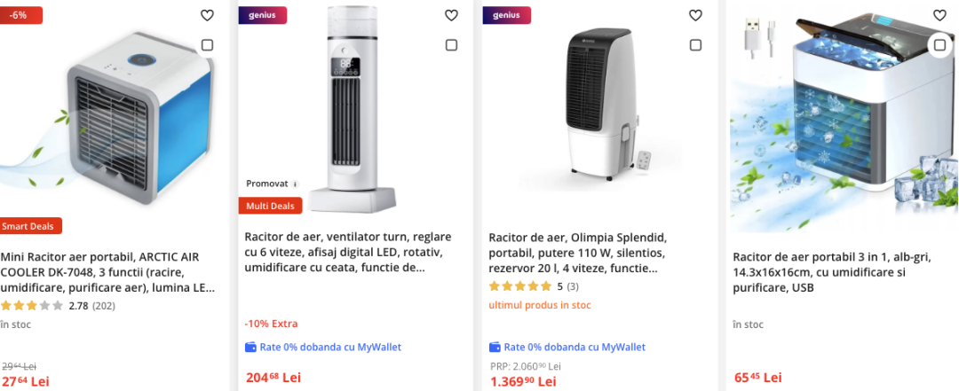Check compare box for Olimpia Splendid cooler
The width and height of the screenshot is (959, 391).
pos(695,45)
